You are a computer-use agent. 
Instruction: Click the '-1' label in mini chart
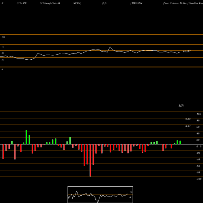tap(130, 197)
